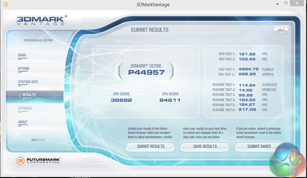Click Submit Saved button

259,147
